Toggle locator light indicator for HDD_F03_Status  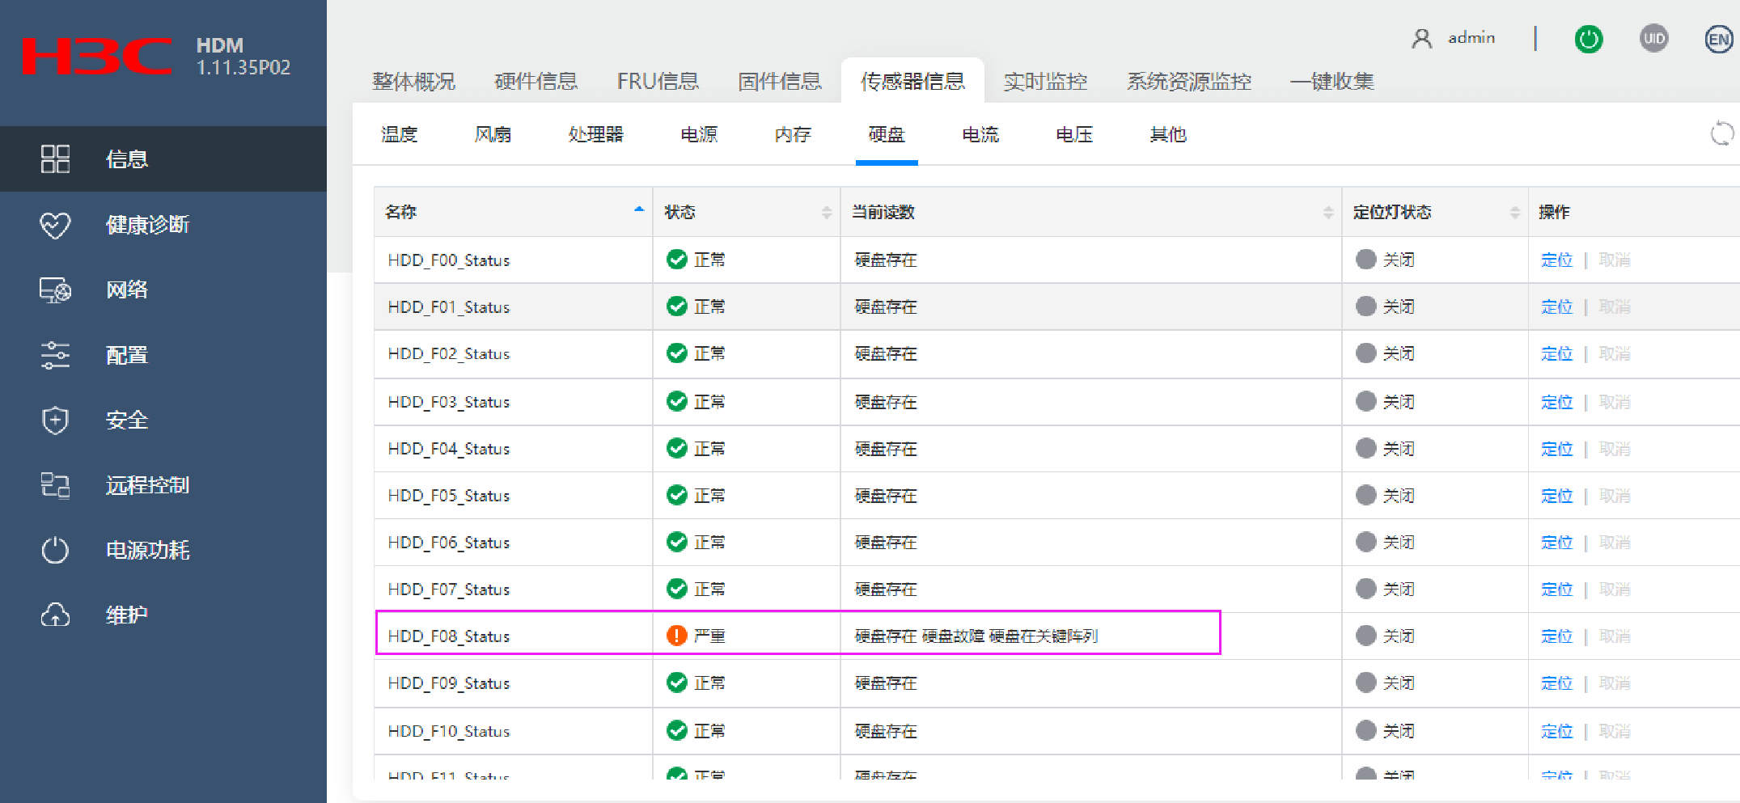point(1365,402)
